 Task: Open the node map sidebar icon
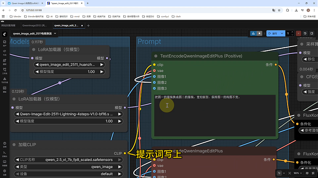point(4,80)
